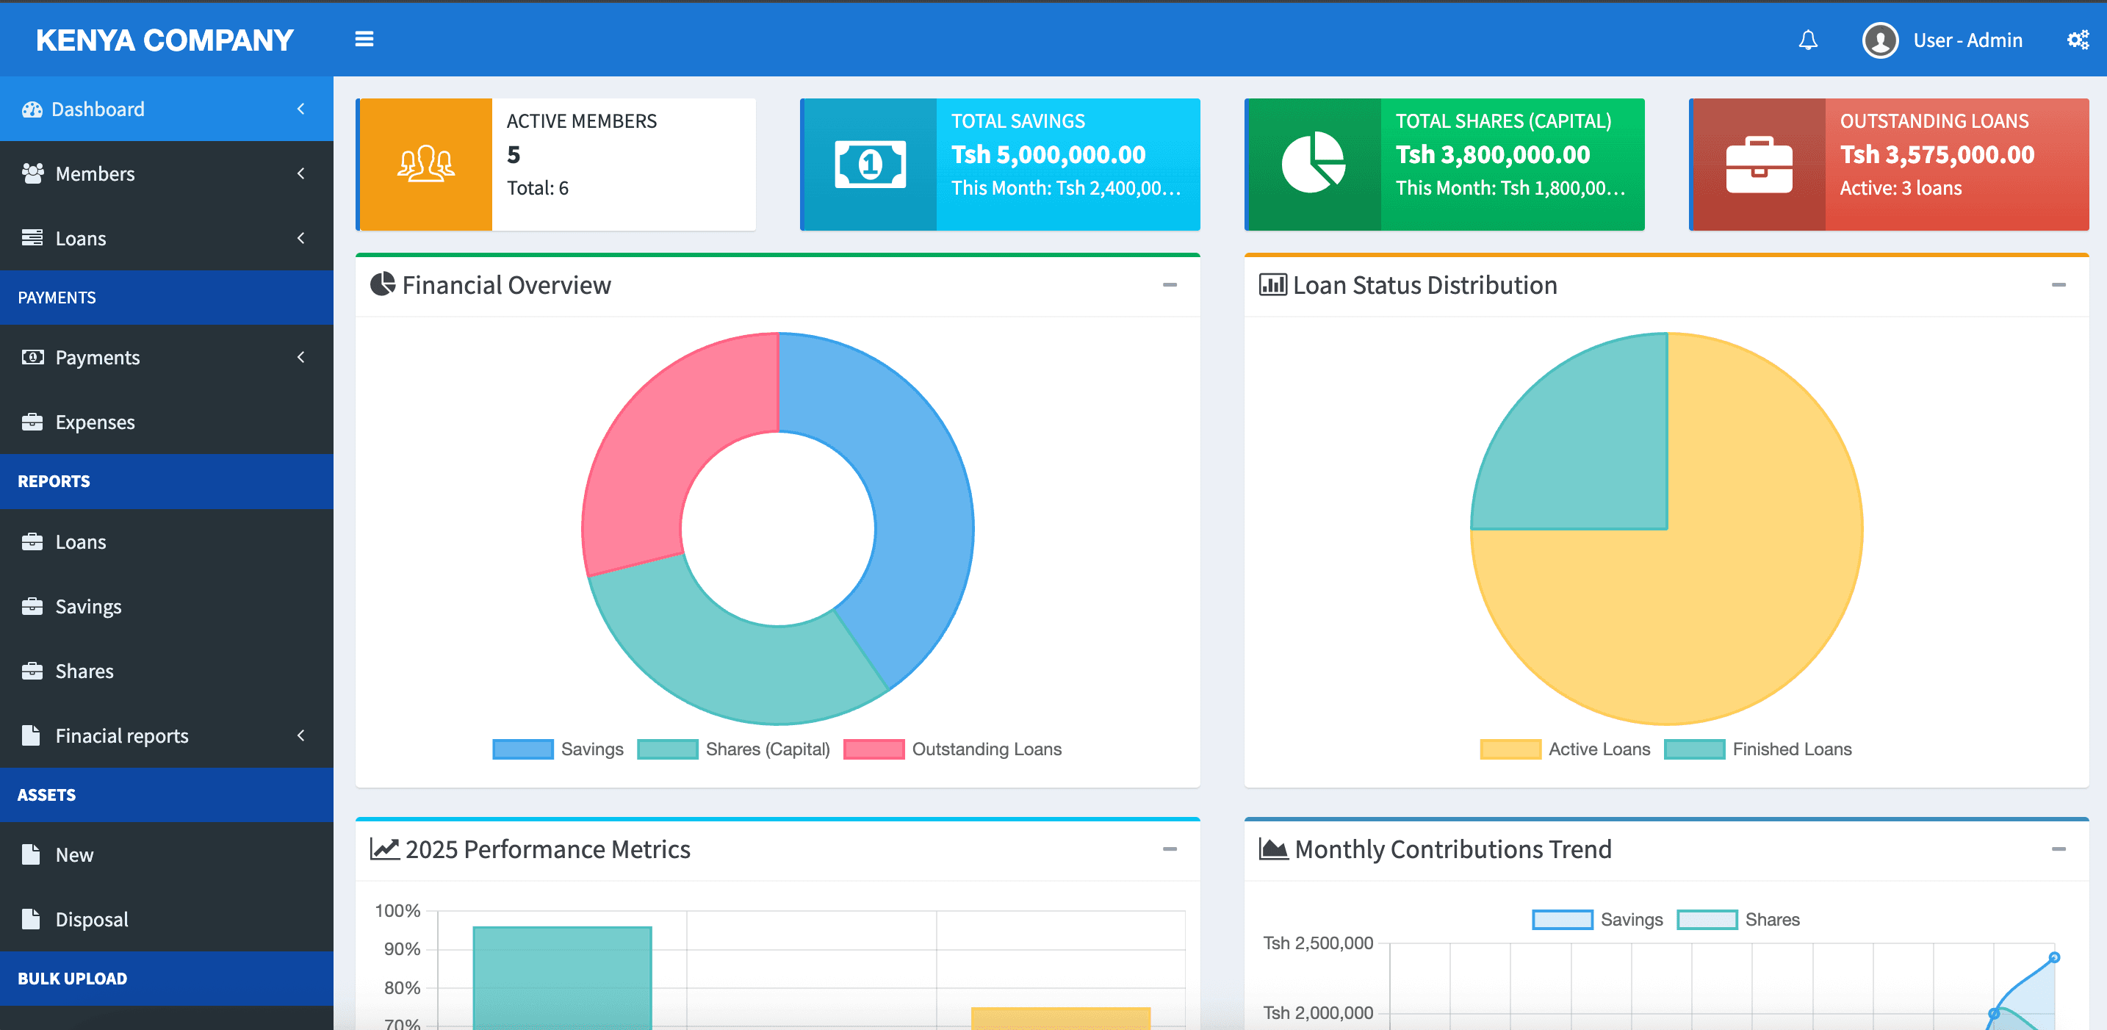Click the Outstanding Loans legend color swatch

pos(874,749)
